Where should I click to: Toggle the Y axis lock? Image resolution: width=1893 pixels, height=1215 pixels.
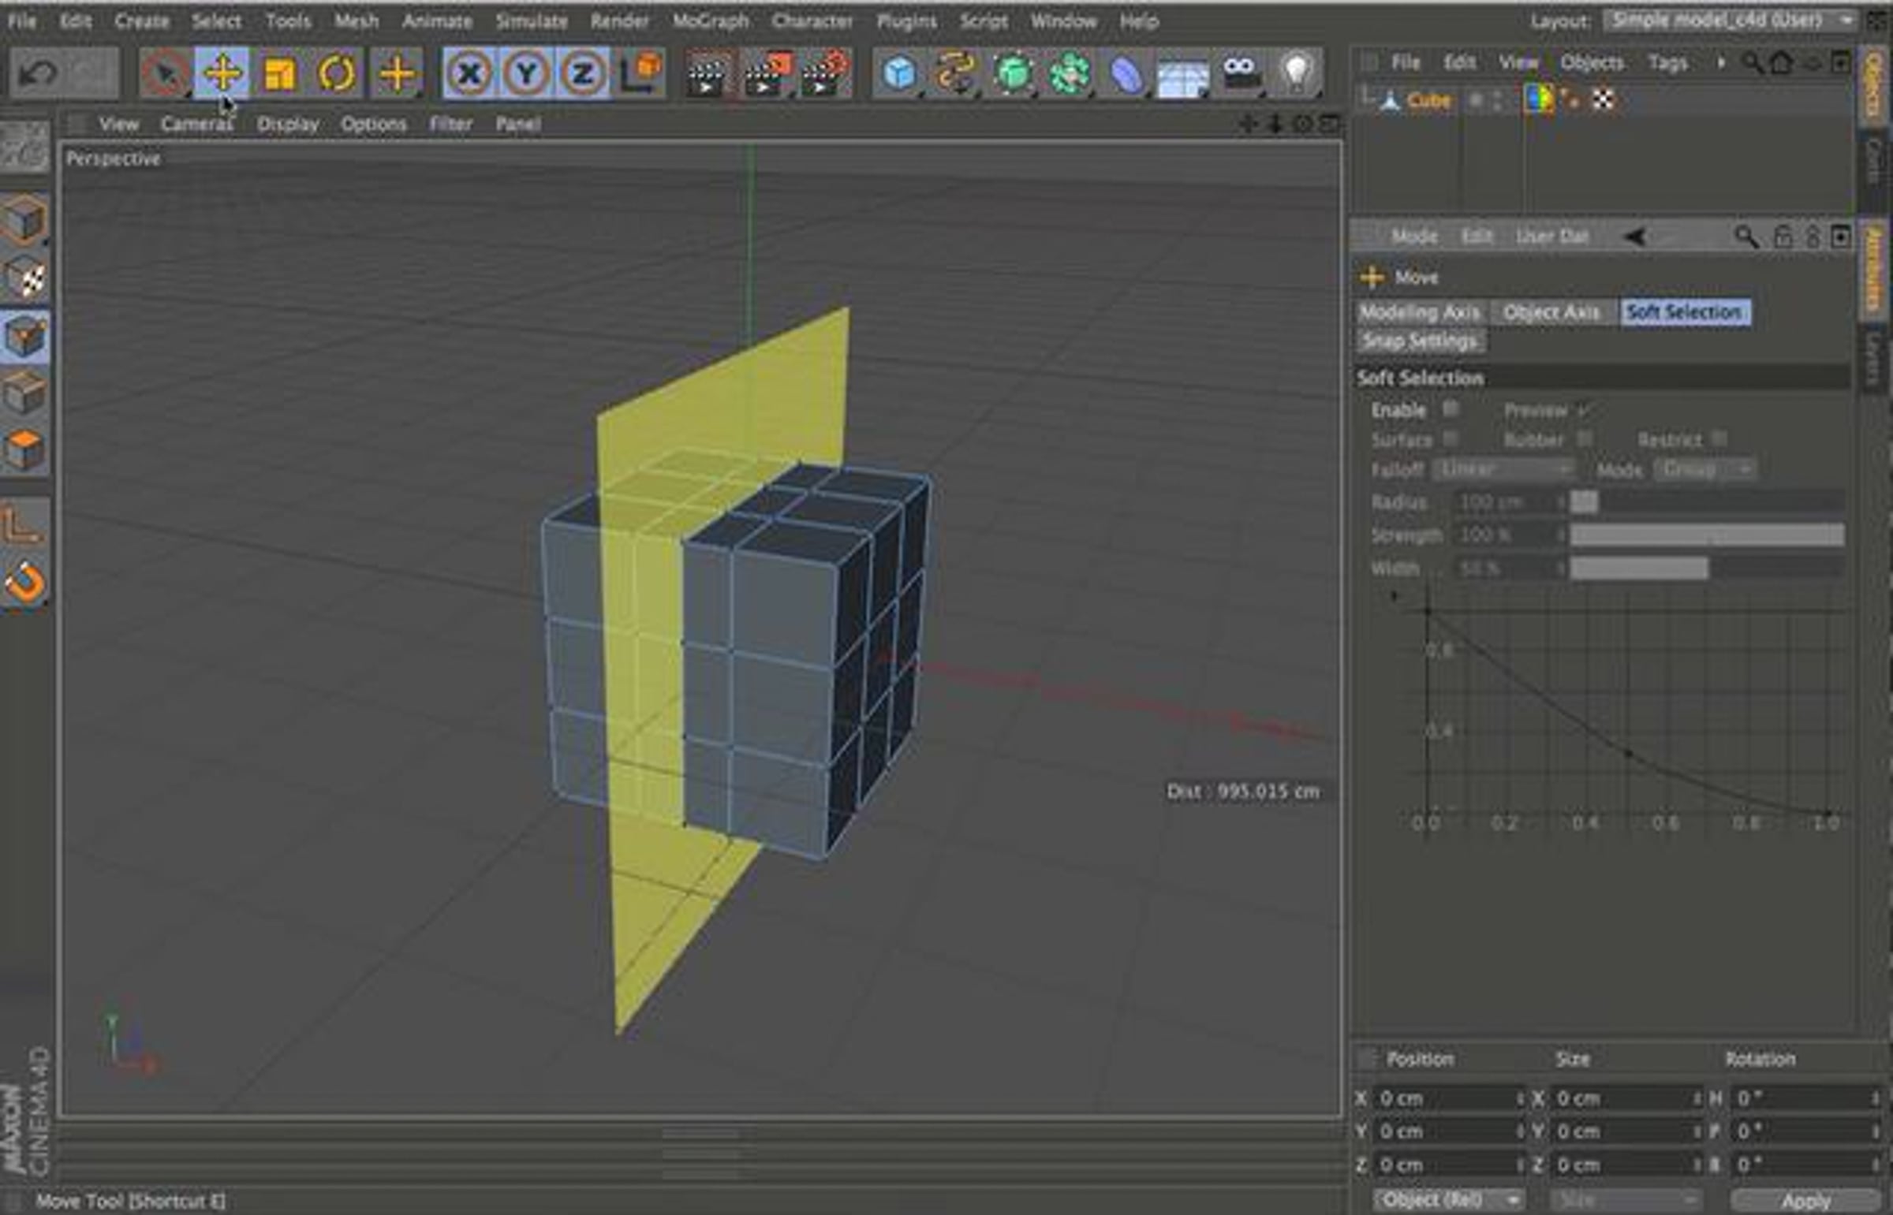[x=526, y=73]
